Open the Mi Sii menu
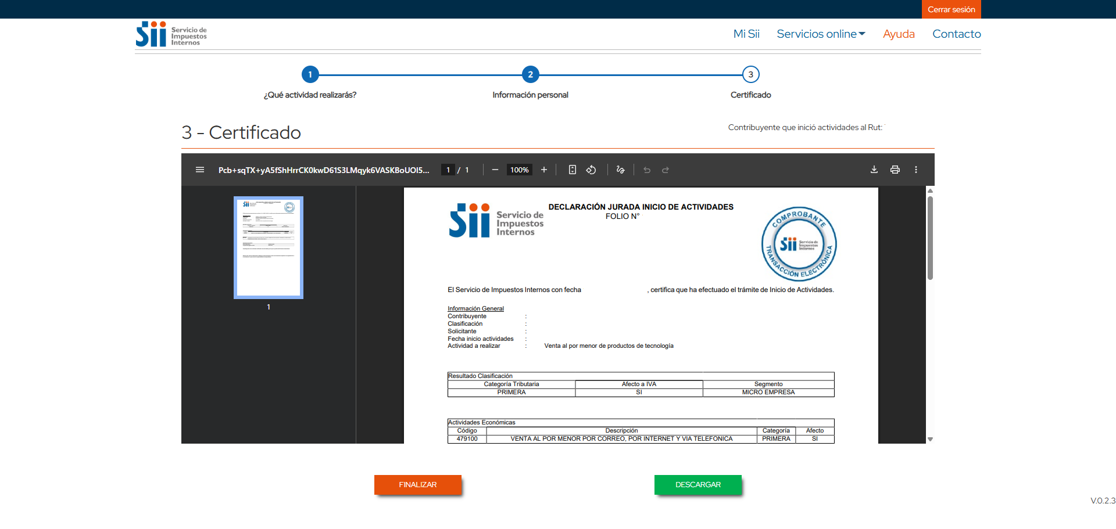Screen dimensions: 1116x529 (746, 34)
